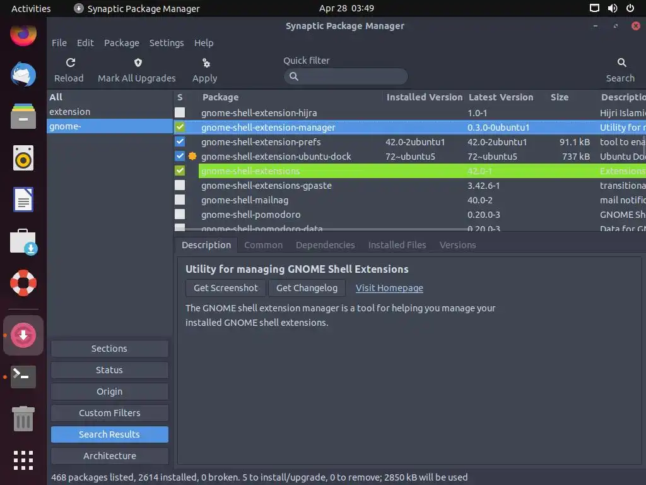Screen dimensions: 646x485
Task: Open the clock showing Apr 28 03:49
Action: tap(346, 8)
